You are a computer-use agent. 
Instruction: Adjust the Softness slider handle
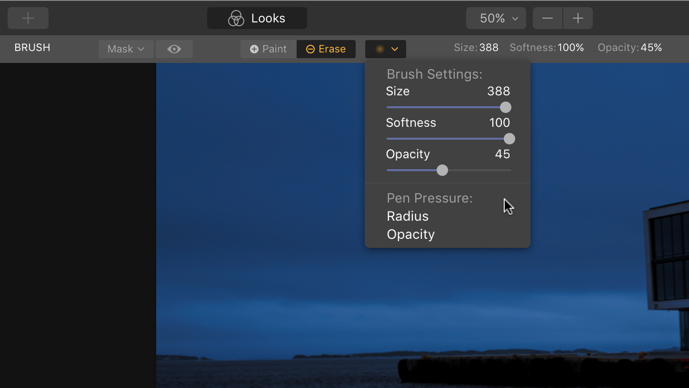point(509,139)
